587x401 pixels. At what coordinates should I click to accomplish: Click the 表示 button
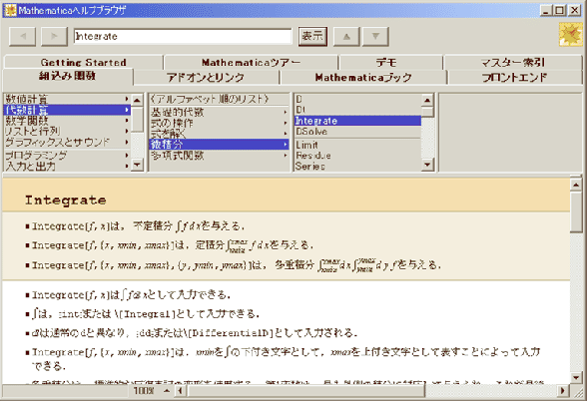[312, 36]
